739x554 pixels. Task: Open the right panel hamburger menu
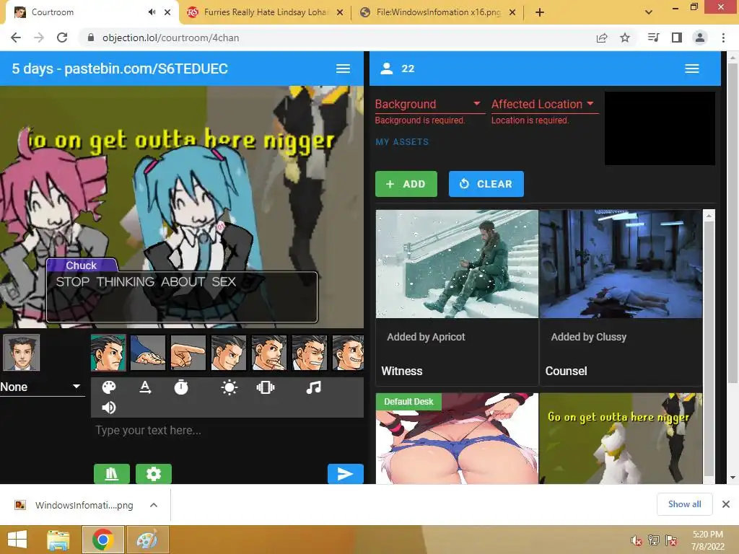pos(692,69)
